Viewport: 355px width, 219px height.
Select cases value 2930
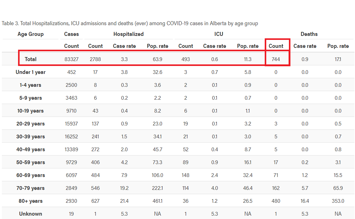tap(72, 201)
